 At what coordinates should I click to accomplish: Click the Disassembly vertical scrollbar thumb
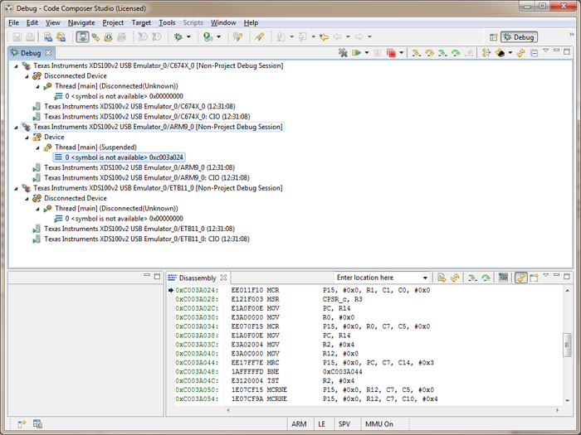(x=568, y=345)
